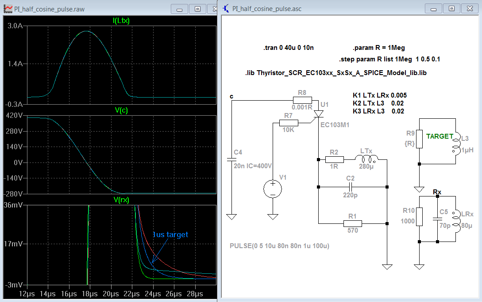Image resolution: width=482 pixels, height=302 pixels.
Task: Click the ground symbol below R9 target loop
Action: (419, 189)
